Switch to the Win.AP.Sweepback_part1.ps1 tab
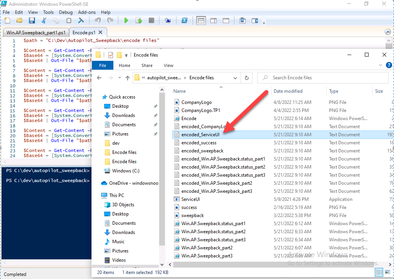 (x=36, y=33)
